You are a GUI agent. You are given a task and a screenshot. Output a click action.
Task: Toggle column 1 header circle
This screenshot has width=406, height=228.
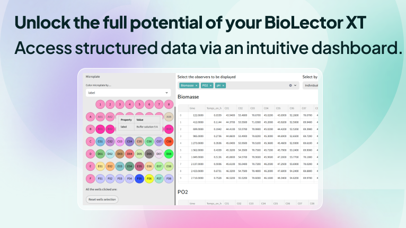100,104
